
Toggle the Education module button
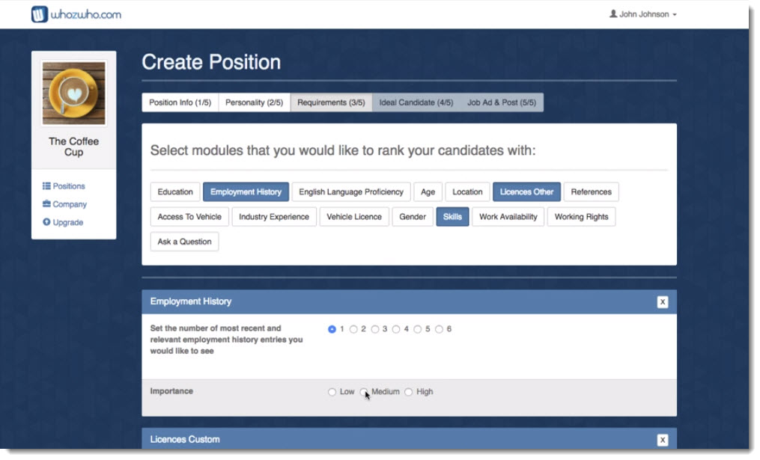[175, 192]
